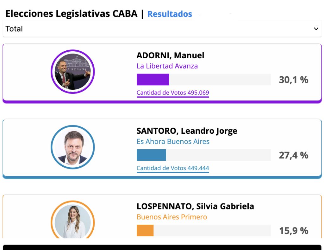Viewport: 324px width, 250px height.
Task: Click the Elecciones Legislativas CABA heading
Action: click(71, 14)
